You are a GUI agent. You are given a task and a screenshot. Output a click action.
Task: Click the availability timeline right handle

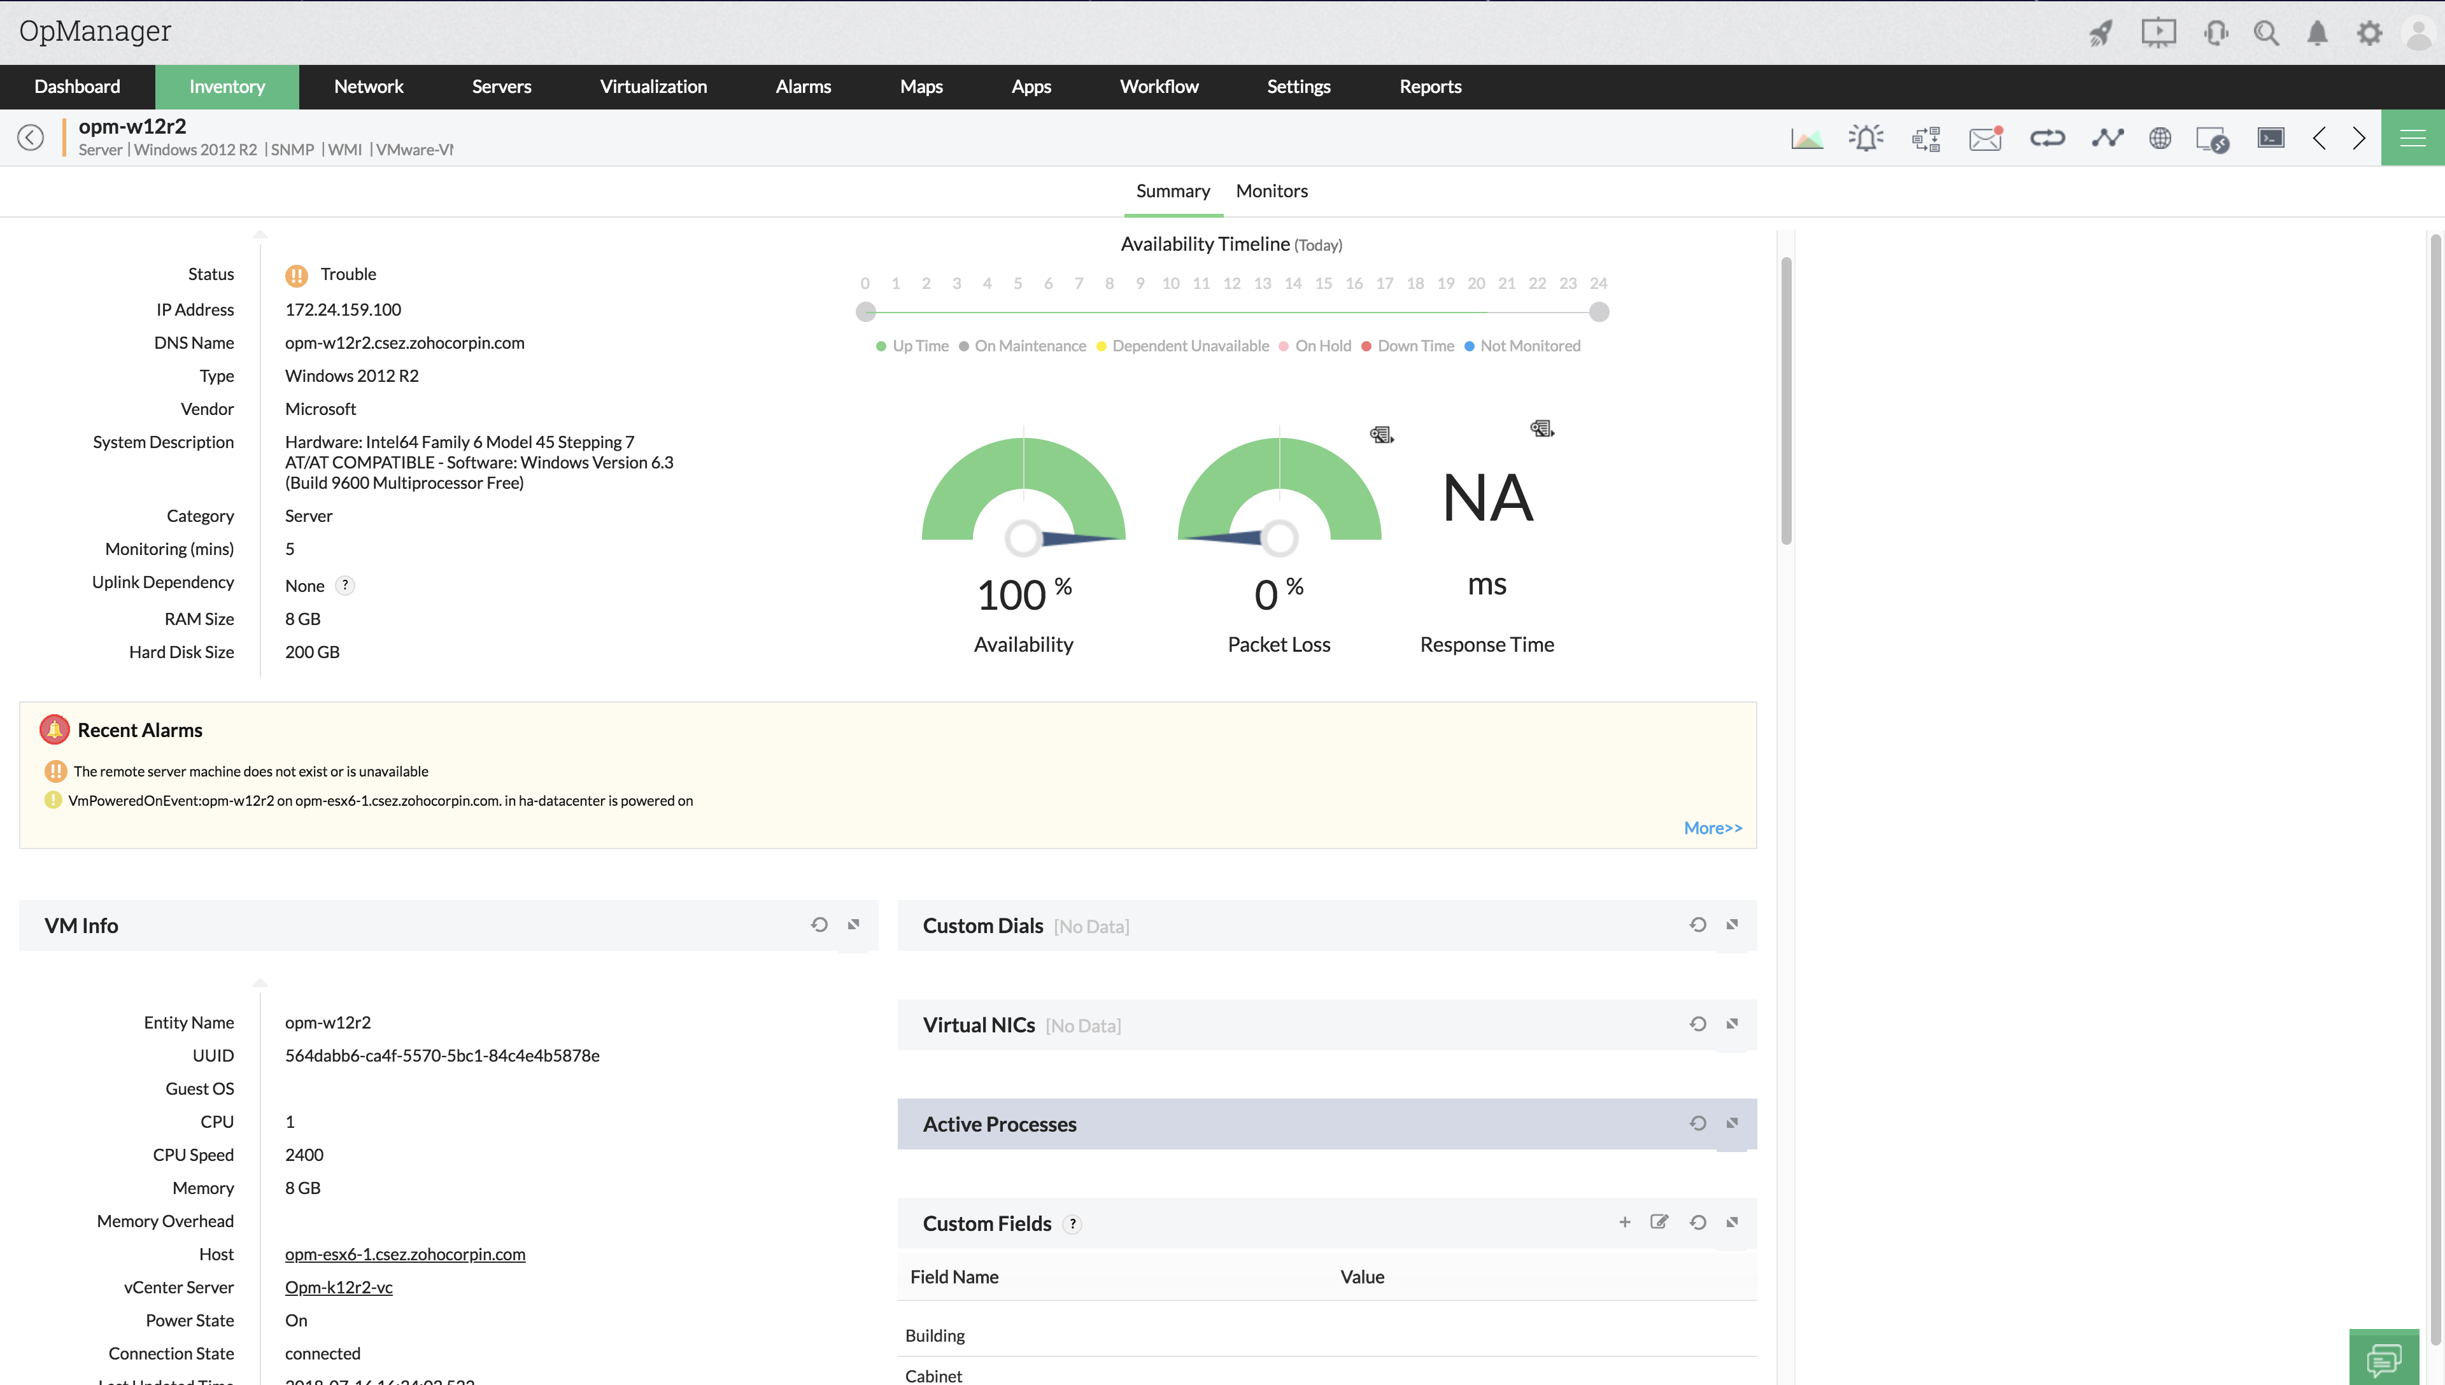pyautogui.click(x=1599, y=312)
